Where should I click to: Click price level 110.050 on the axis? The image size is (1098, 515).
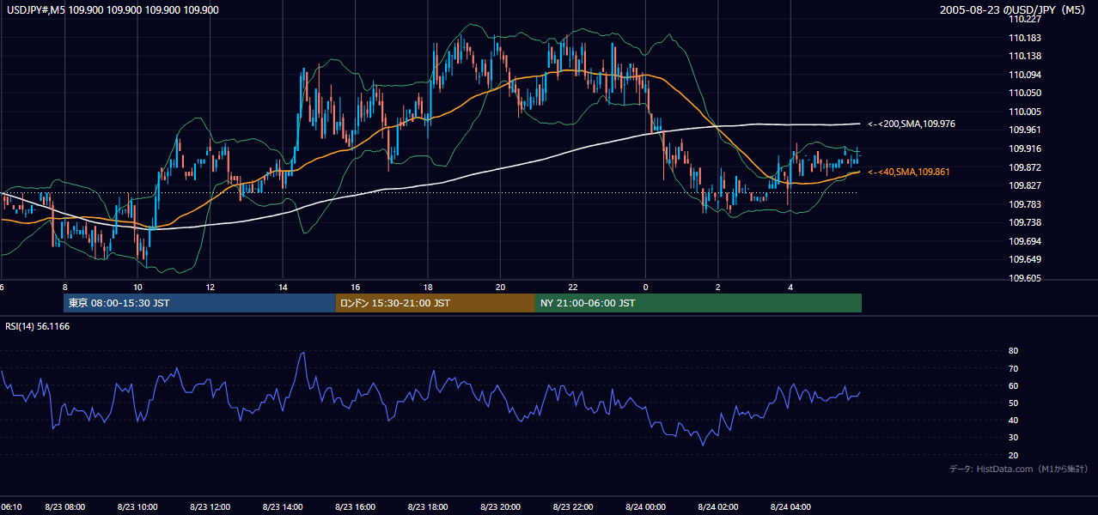pos(1023,93)
